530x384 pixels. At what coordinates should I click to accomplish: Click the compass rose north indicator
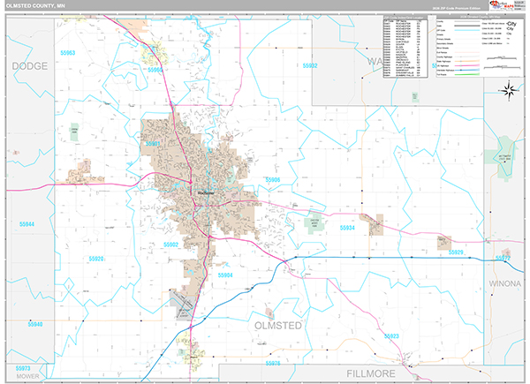point(510,88)
